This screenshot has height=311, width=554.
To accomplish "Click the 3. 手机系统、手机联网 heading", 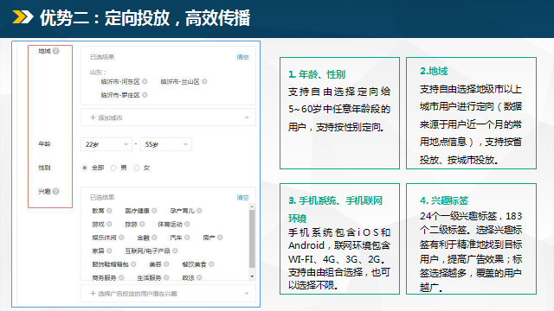I will tap(336, 200).
